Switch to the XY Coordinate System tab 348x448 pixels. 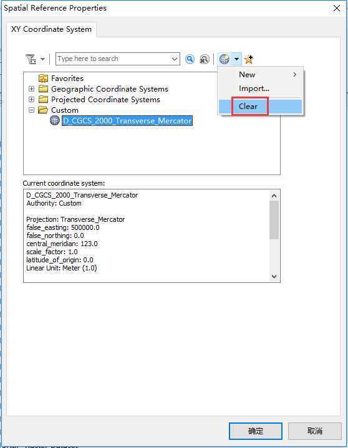click(51, 29)
